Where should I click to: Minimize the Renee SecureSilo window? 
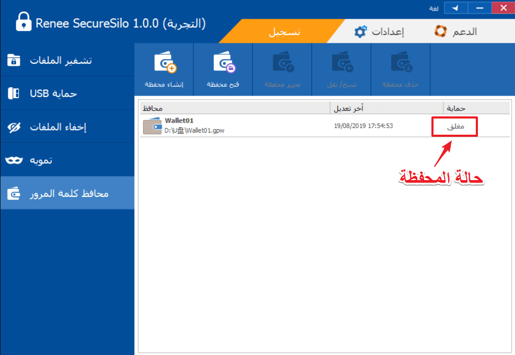pyautogui.click(x=479, y=8)
